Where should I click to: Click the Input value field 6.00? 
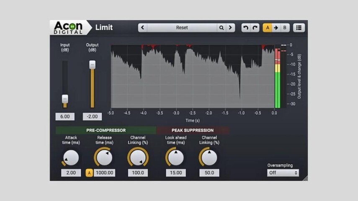(65, 117)
